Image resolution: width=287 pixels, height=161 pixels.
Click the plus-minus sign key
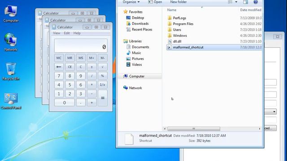[91, 67]
